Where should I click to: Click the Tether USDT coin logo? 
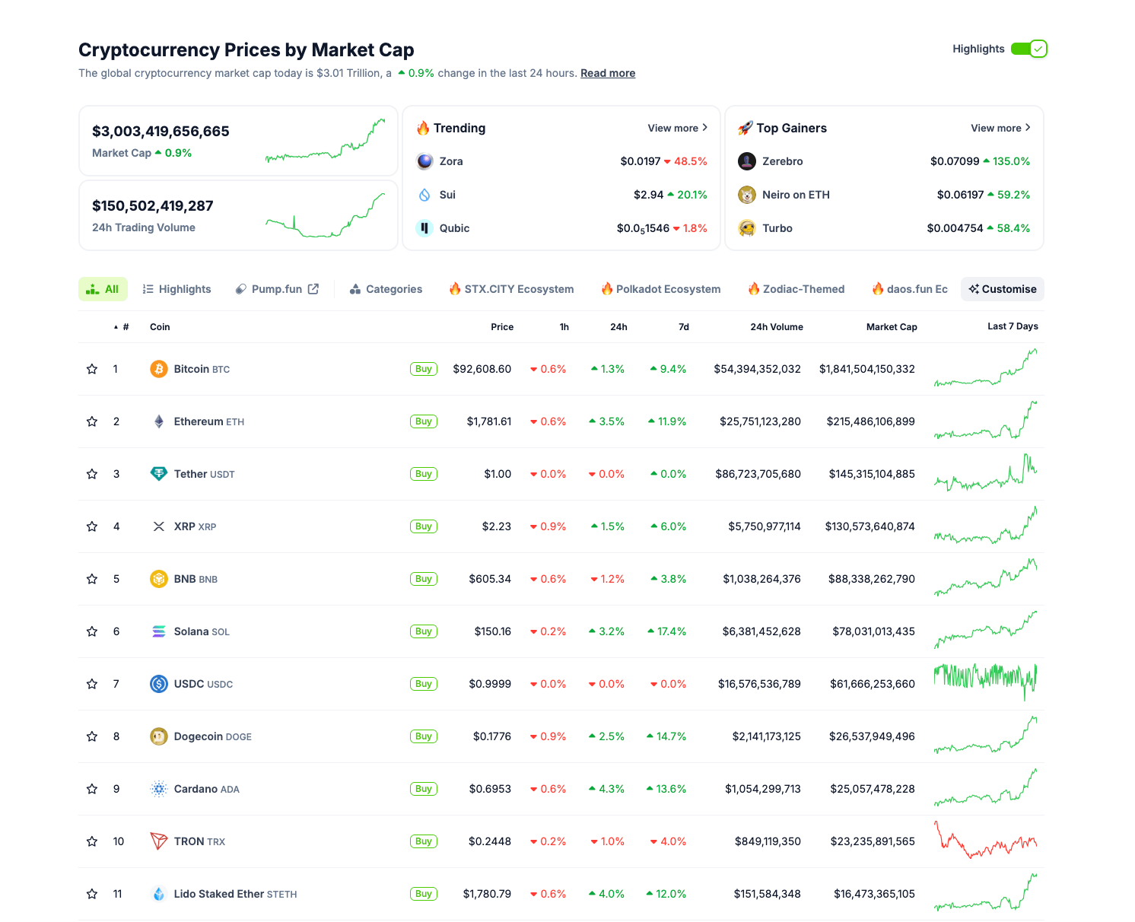[x=158, y=473]
